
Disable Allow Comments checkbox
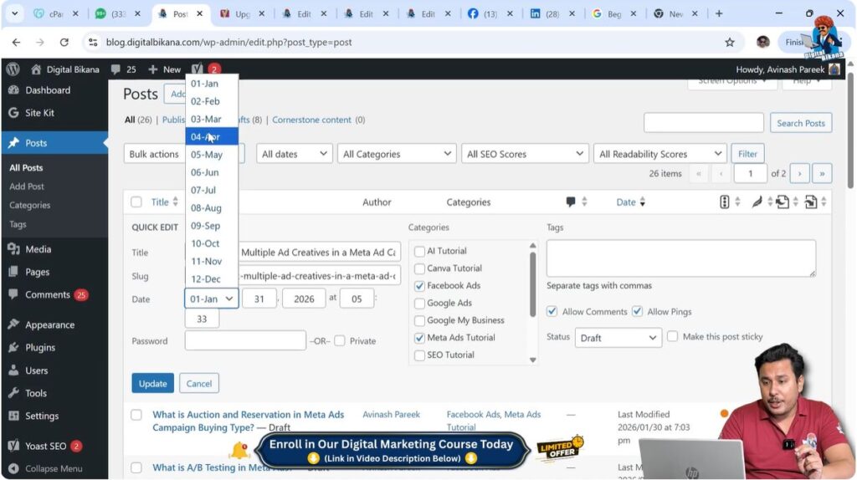(x=552, y=311)
